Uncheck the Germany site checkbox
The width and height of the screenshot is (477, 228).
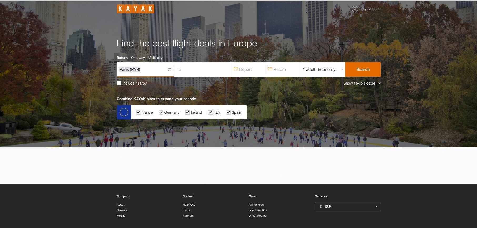click(161, 112)
